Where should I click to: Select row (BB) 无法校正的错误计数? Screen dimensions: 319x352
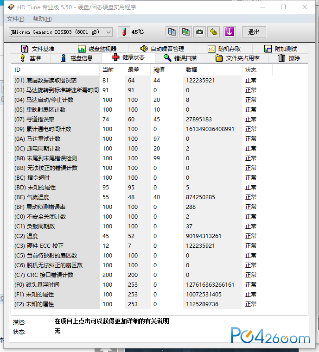(142, 168)
